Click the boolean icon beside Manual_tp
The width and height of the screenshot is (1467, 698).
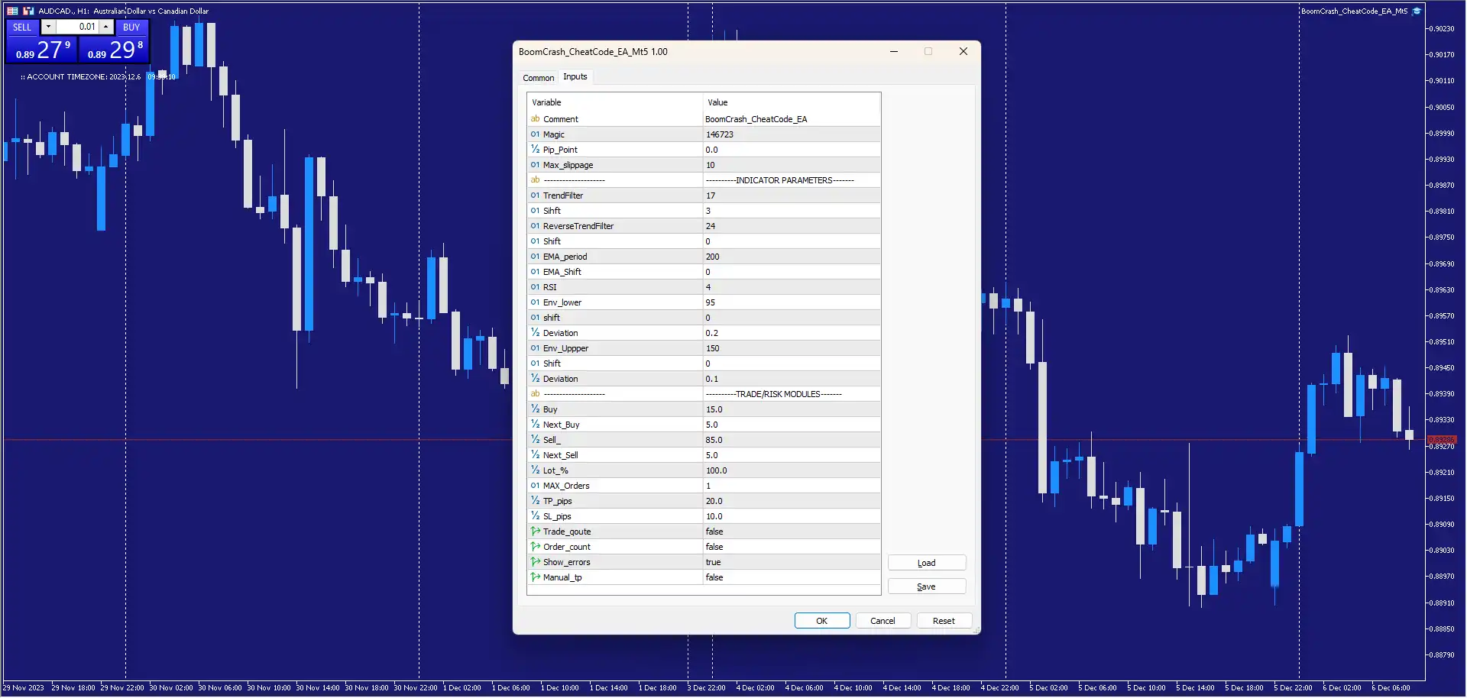pos(535,577)
